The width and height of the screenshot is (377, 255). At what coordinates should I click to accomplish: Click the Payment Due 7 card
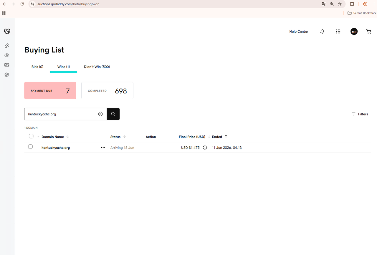pyautogui.click(x=50, y=90)
